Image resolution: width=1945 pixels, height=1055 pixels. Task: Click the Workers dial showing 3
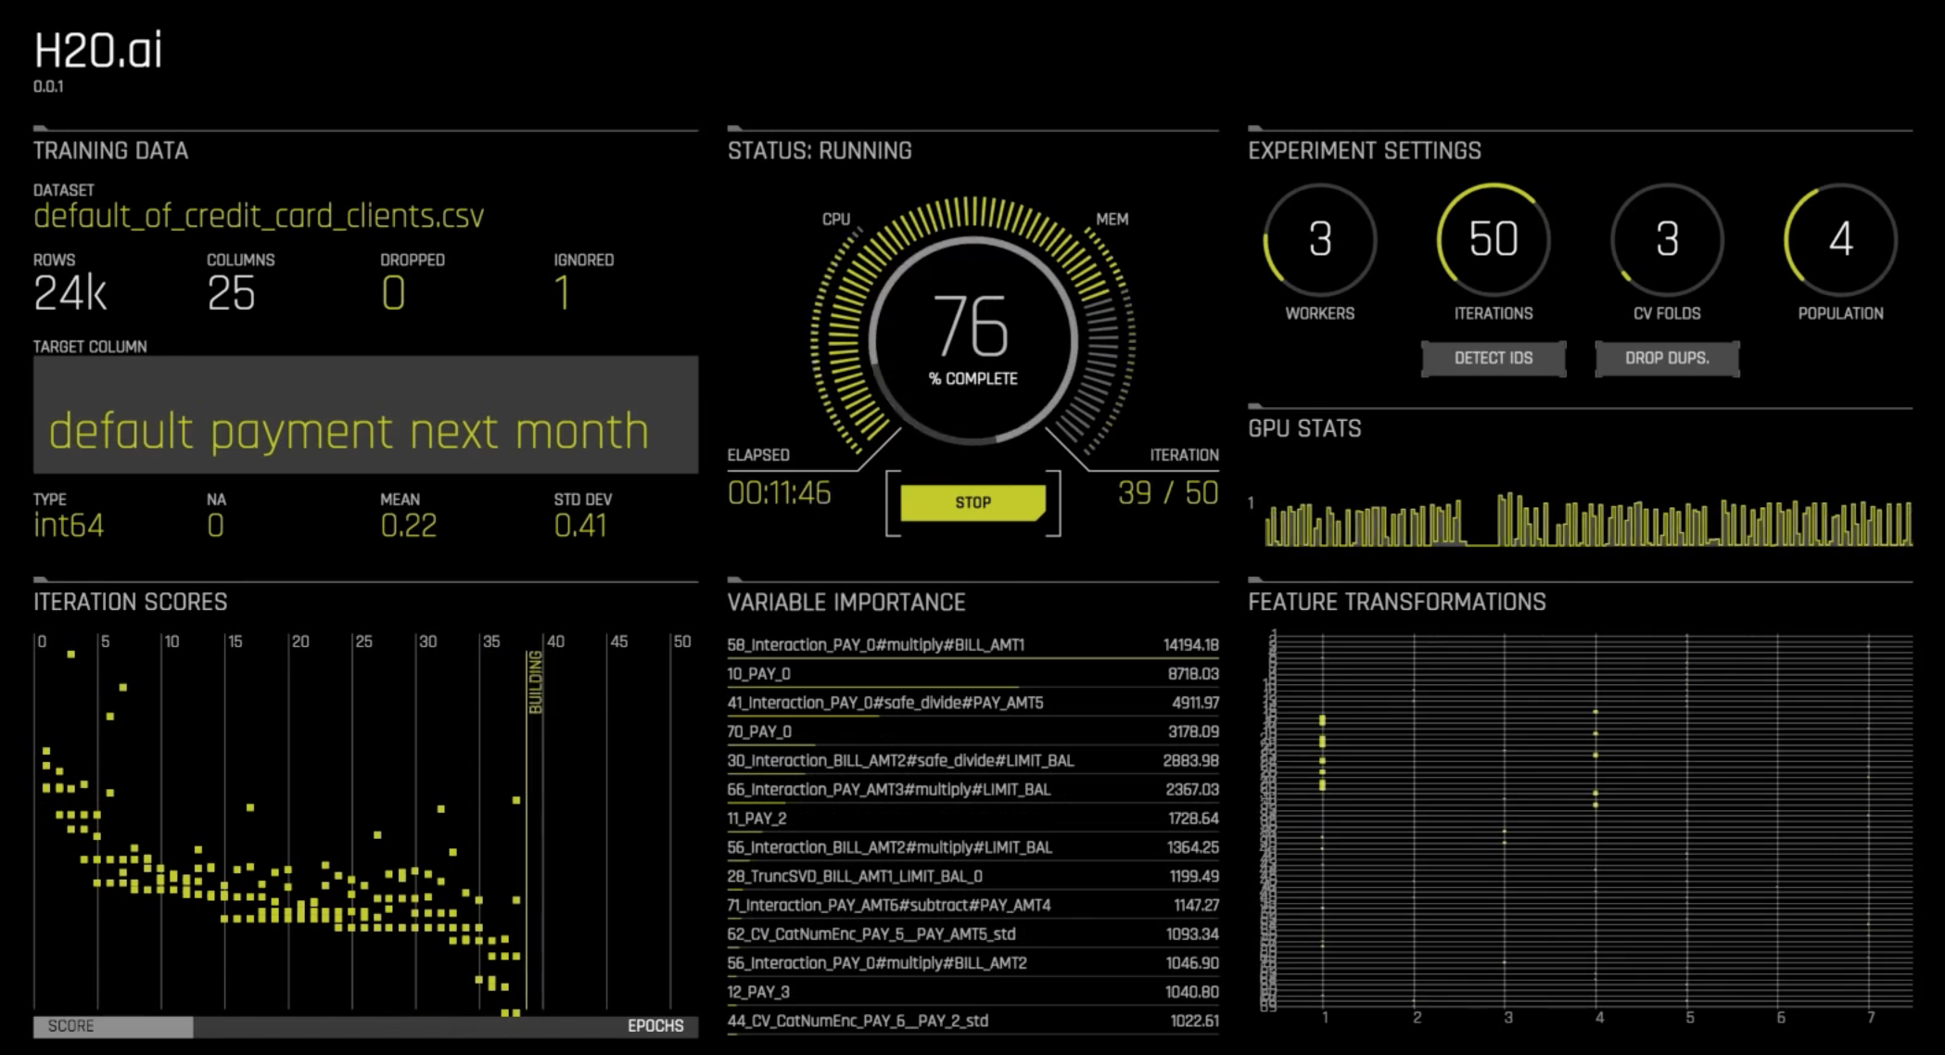(x=1319, y=239)
